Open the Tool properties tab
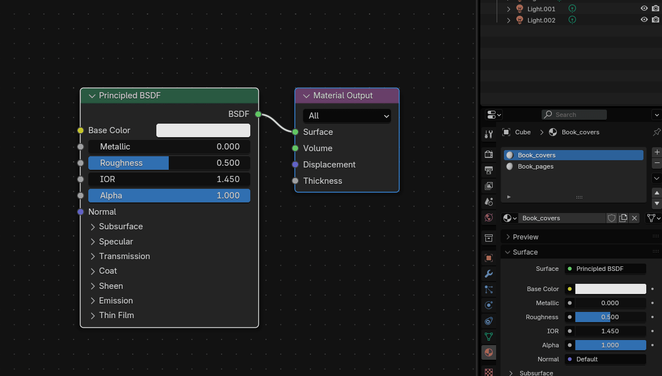The image size is (662, 376). coord(489,134)
